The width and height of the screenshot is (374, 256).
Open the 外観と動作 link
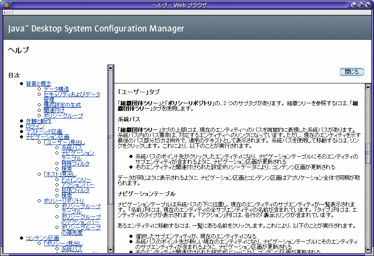[39, 121]
